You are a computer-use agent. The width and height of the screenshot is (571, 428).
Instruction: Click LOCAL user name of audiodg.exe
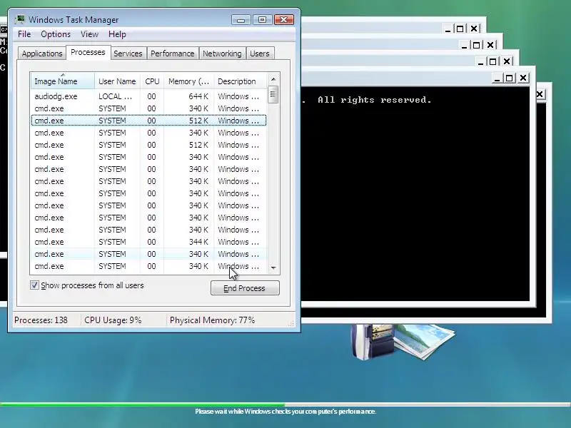coord(115,96)
